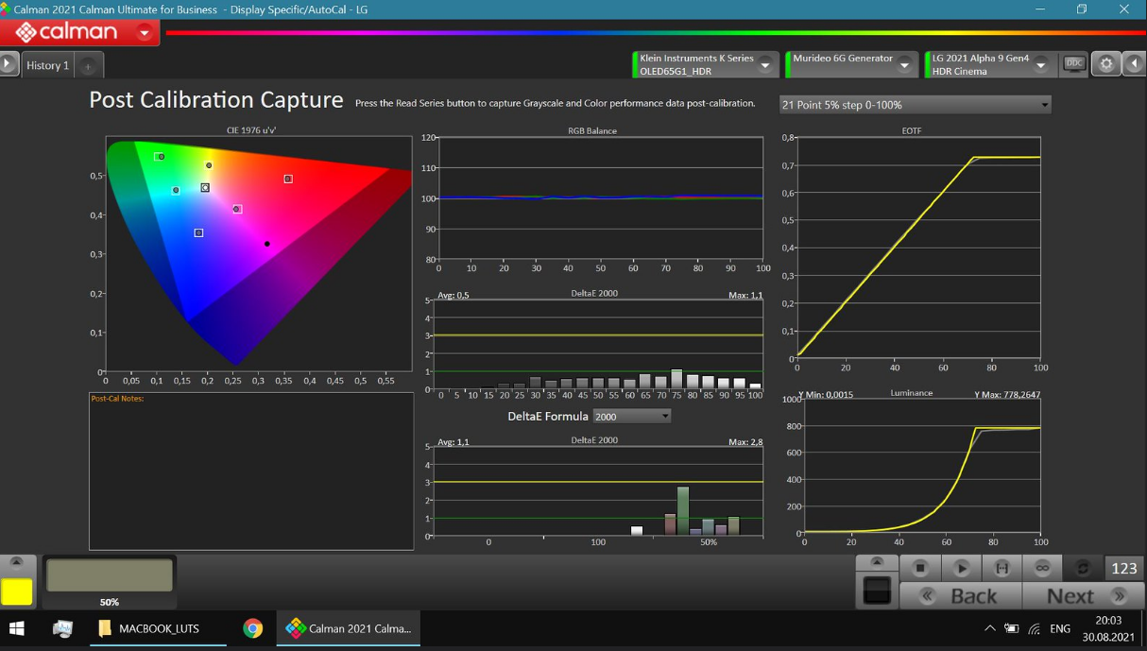
Task: Open the settings gear icon
Action: click(x=1106, y=64)
